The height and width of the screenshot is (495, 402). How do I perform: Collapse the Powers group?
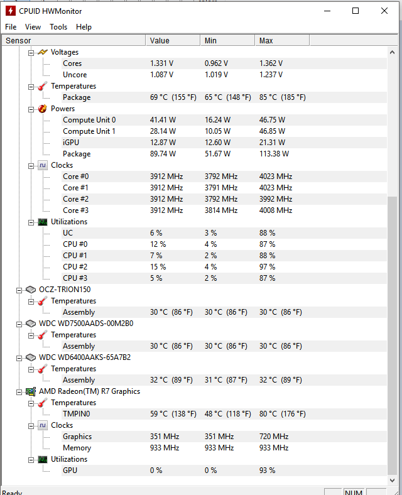point(31,109)
